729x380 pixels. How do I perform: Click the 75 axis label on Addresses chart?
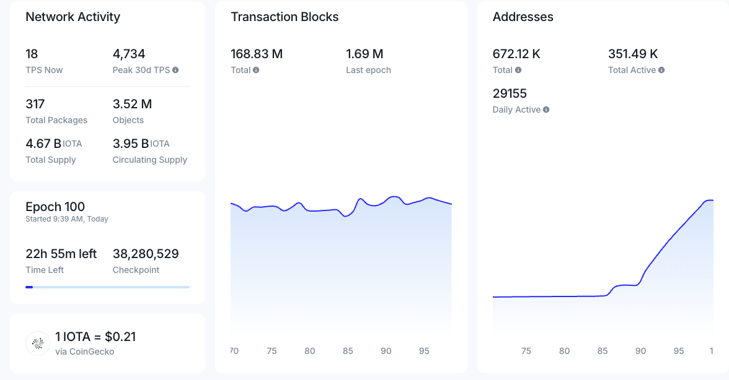coord(526,351)
